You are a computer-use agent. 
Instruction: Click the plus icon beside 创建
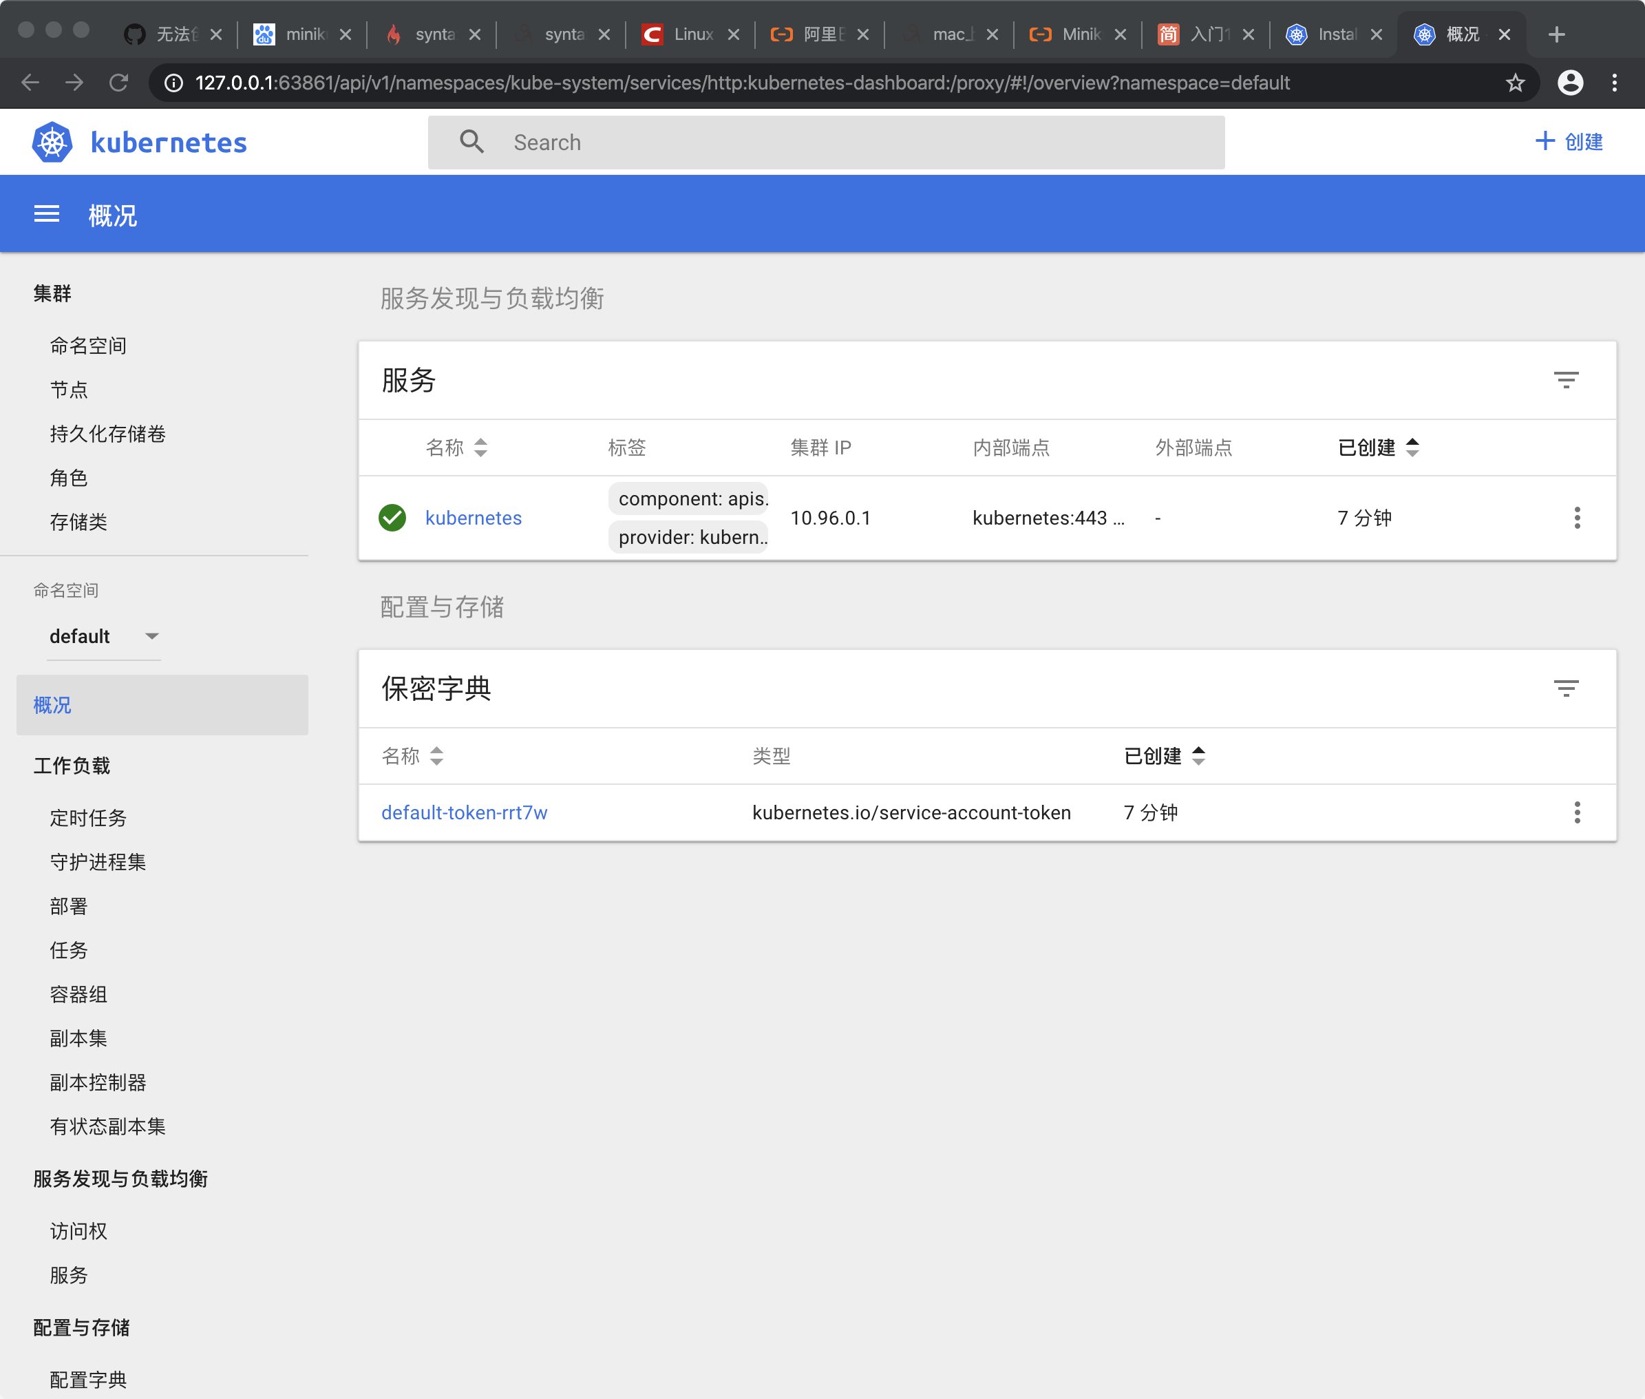1545,141
